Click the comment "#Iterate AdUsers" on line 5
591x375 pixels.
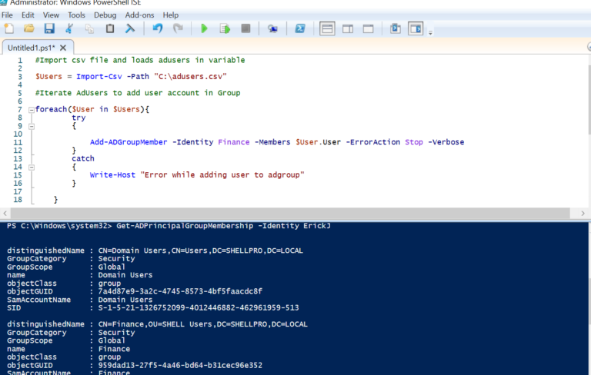[138, 93]
